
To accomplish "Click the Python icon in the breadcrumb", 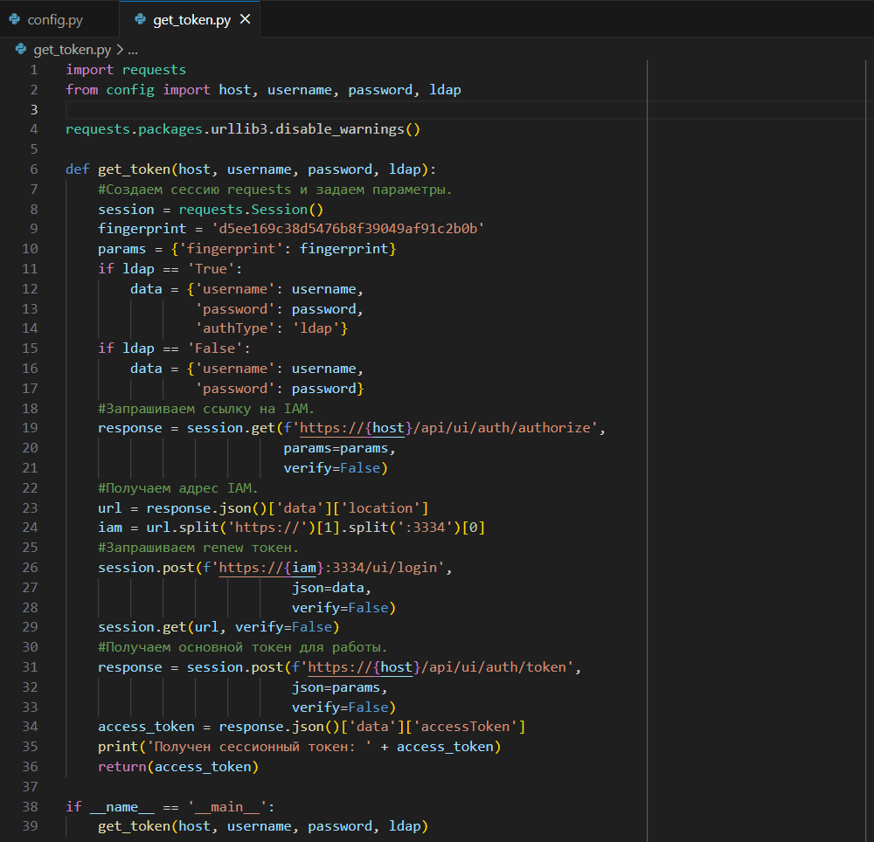I will point(21,49).
